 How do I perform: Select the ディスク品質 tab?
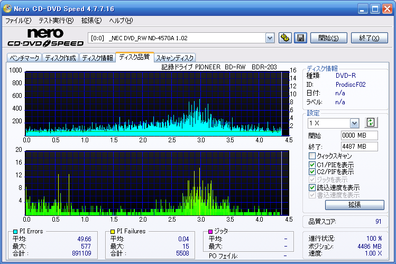134,57
